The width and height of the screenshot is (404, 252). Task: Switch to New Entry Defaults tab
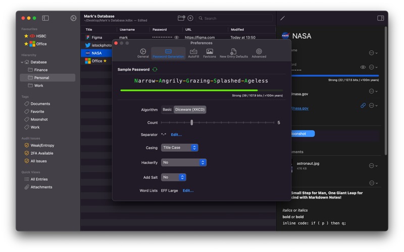[x=234, y=53]
